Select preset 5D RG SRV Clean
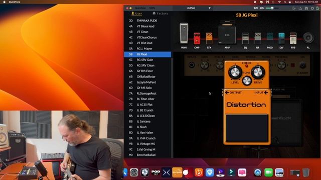The image size is (321, 180). pyautogui.click(x=147, y=65)
